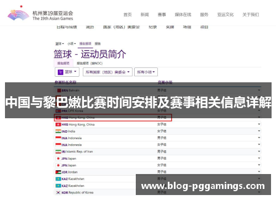Click the 男子组 event cell in Iran row
Image resolution: width=276 pixels, height=200 pixels.
tap(162, 151)
